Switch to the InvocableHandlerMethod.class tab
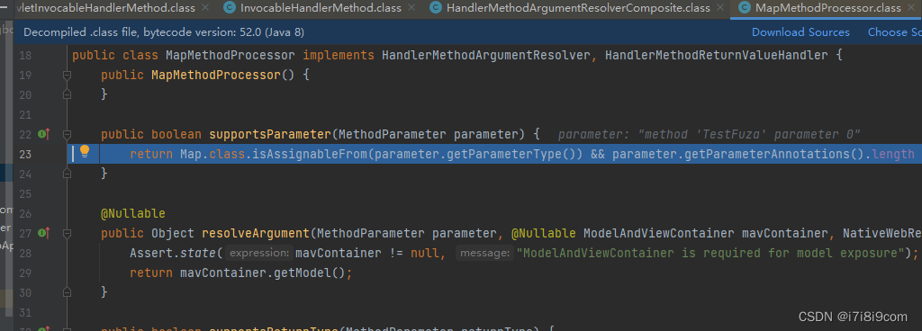Viewport: 922px width, 331px height. [321, 8]
